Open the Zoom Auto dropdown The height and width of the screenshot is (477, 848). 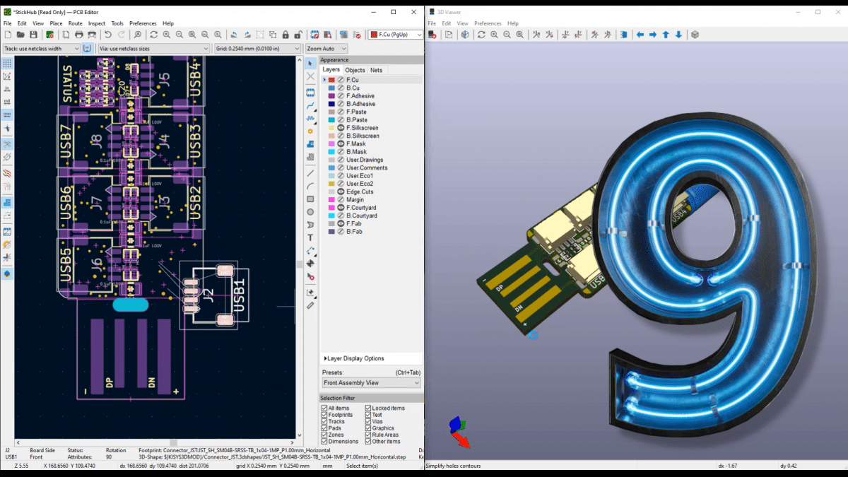point(326,49)
